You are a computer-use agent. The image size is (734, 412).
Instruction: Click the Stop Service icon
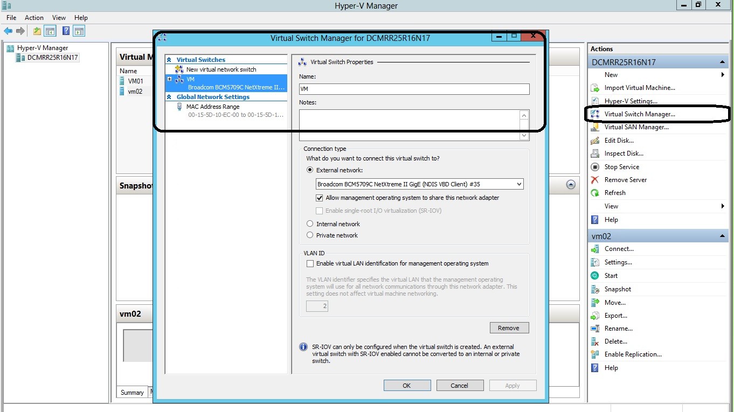point(595,167)
